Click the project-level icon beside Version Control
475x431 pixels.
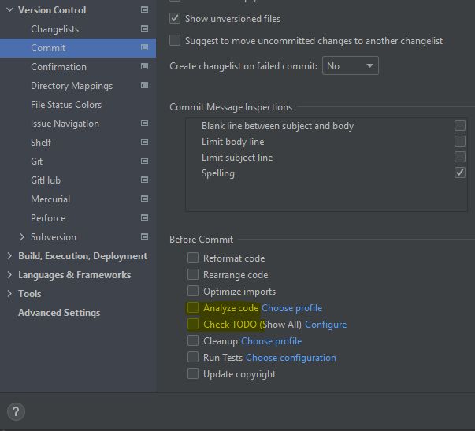144,9
